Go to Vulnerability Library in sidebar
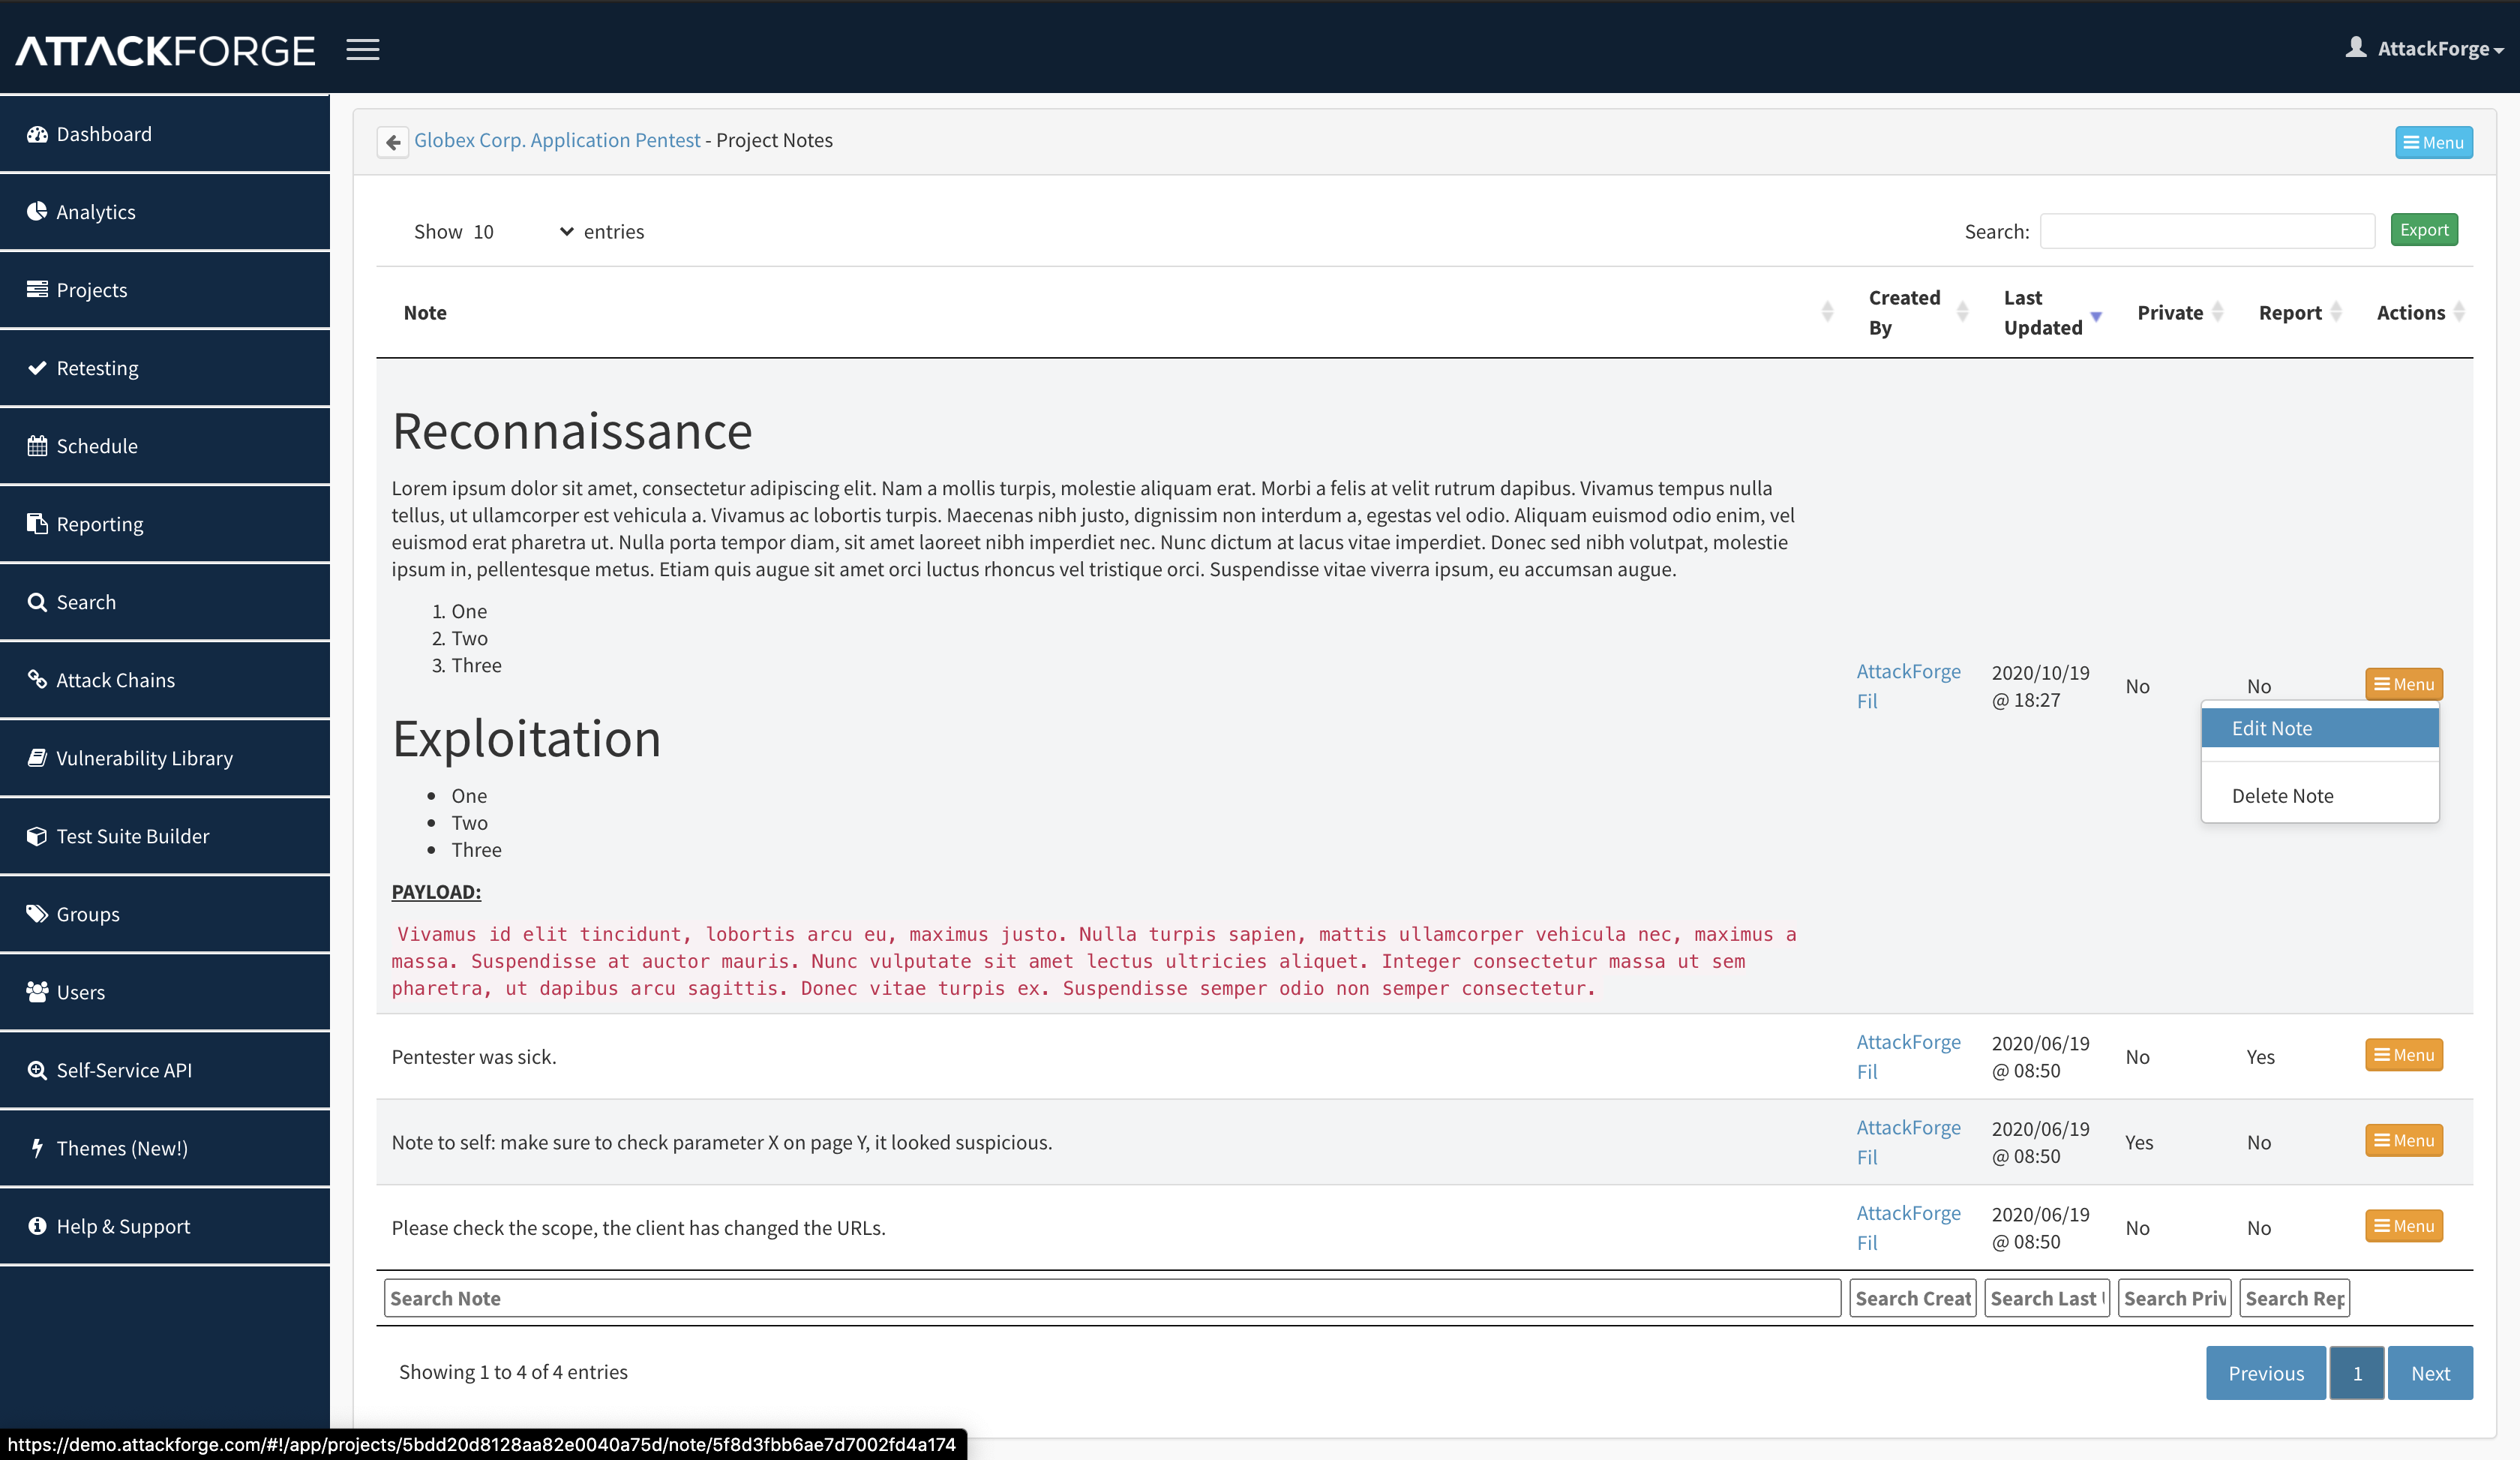Image resolution: width=2520 pixels, height=1460 pixels. tap(165, 758)
